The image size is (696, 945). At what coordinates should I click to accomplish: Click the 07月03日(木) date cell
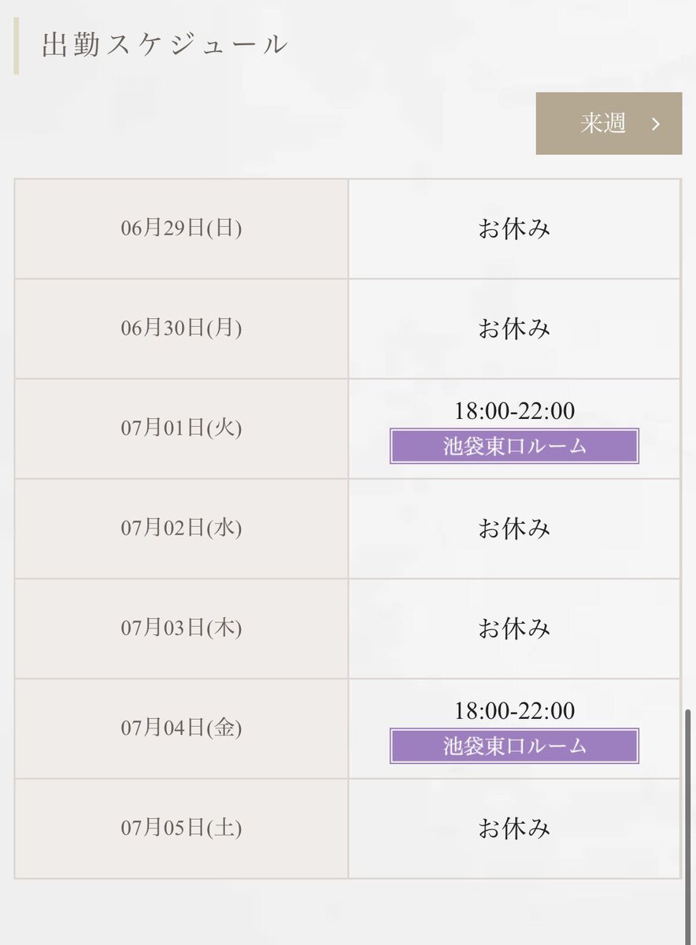point(181,628)
